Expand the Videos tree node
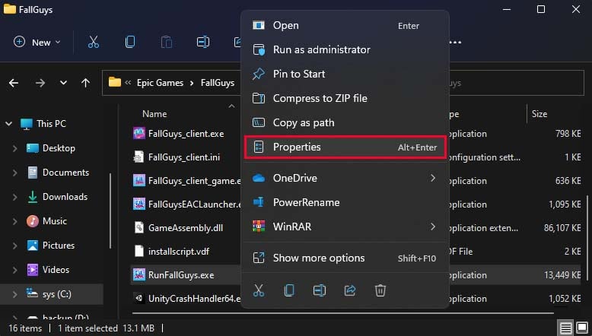The height and width of the screenshot is (336, 592). pos(14,270)
